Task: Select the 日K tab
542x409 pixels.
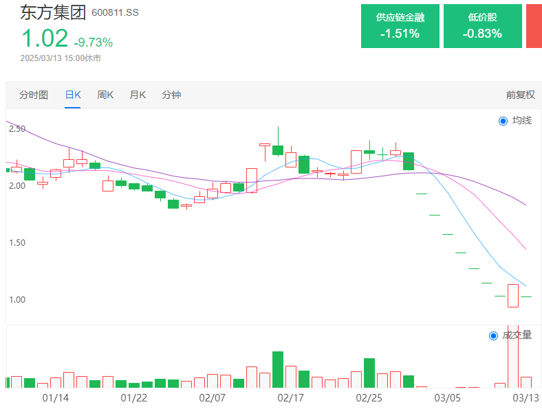Action: (73, 95)
